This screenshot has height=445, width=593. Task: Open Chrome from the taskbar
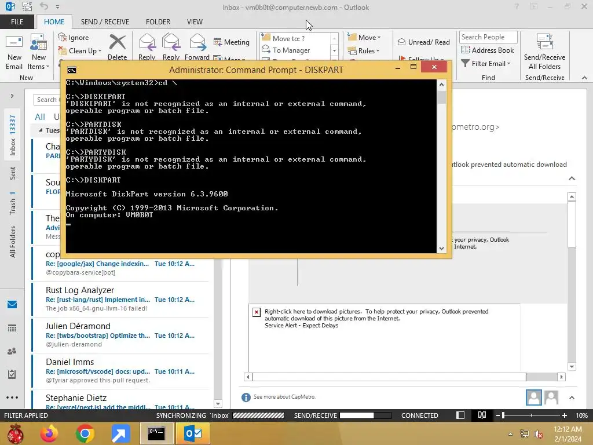tap(85, 433)
